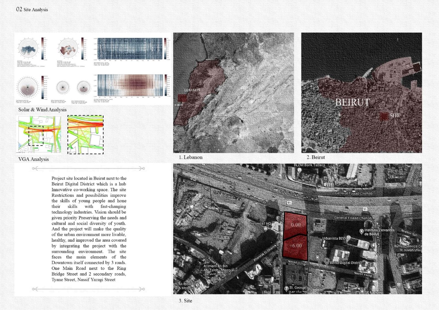
Task: Select the large total radiation sky dome
Action: coord(27,87)
